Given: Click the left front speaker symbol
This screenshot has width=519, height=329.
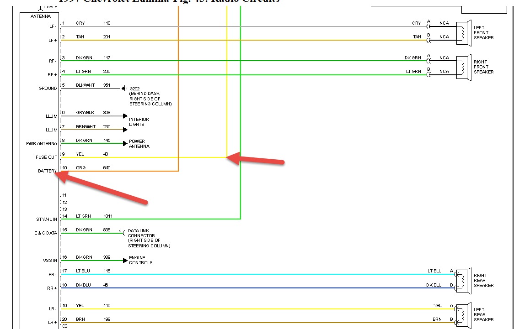Looking at the screenshot, I should (464, 33).
